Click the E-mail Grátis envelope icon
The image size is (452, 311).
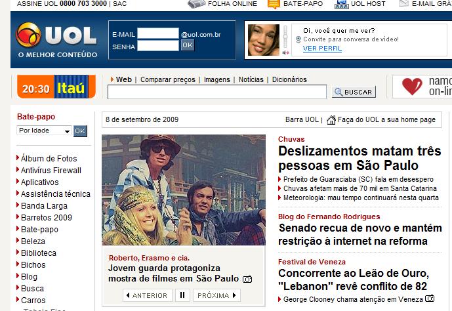click(403, 3)
